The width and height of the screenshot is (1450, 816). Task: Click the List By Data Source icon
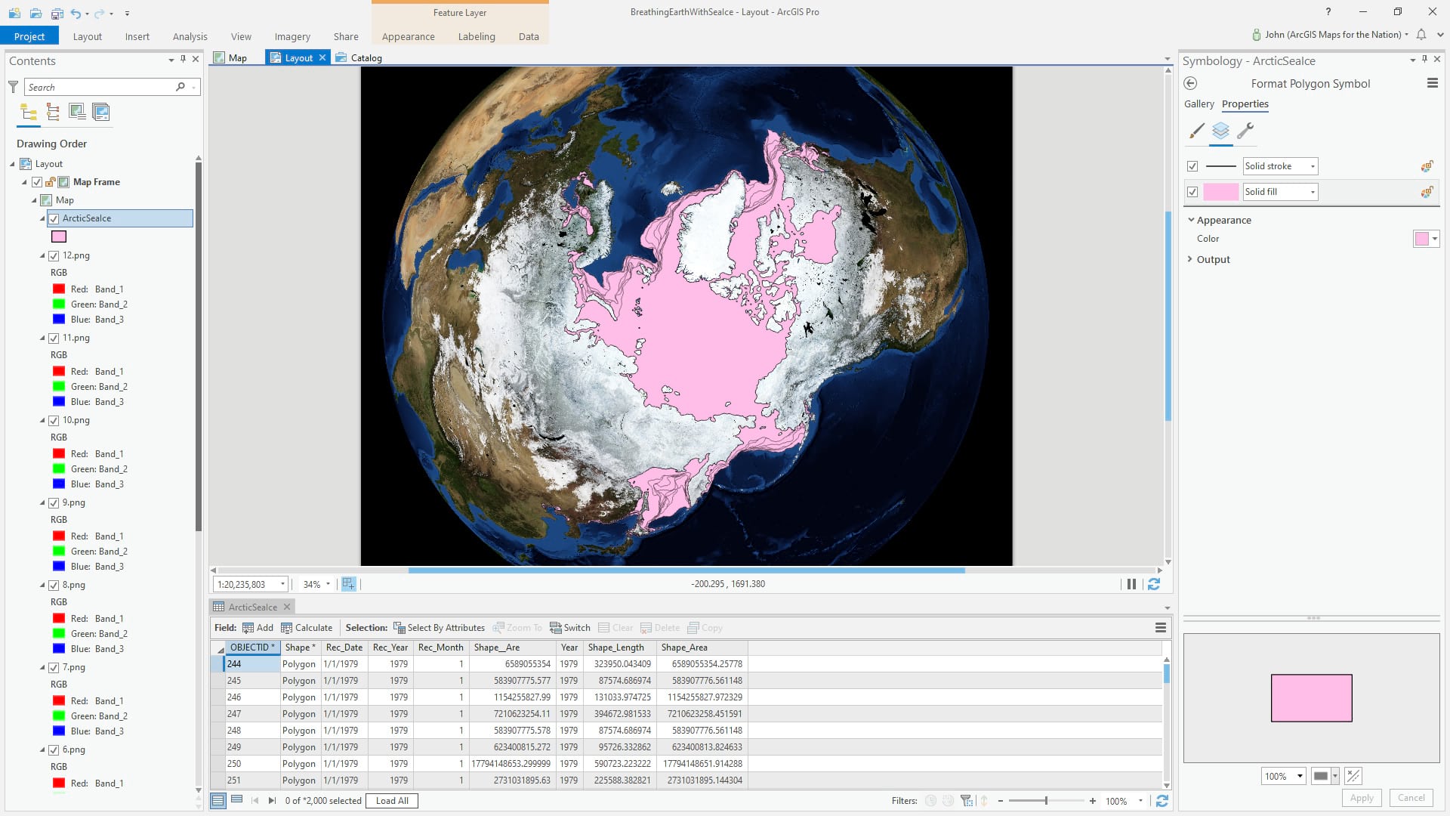53,113
